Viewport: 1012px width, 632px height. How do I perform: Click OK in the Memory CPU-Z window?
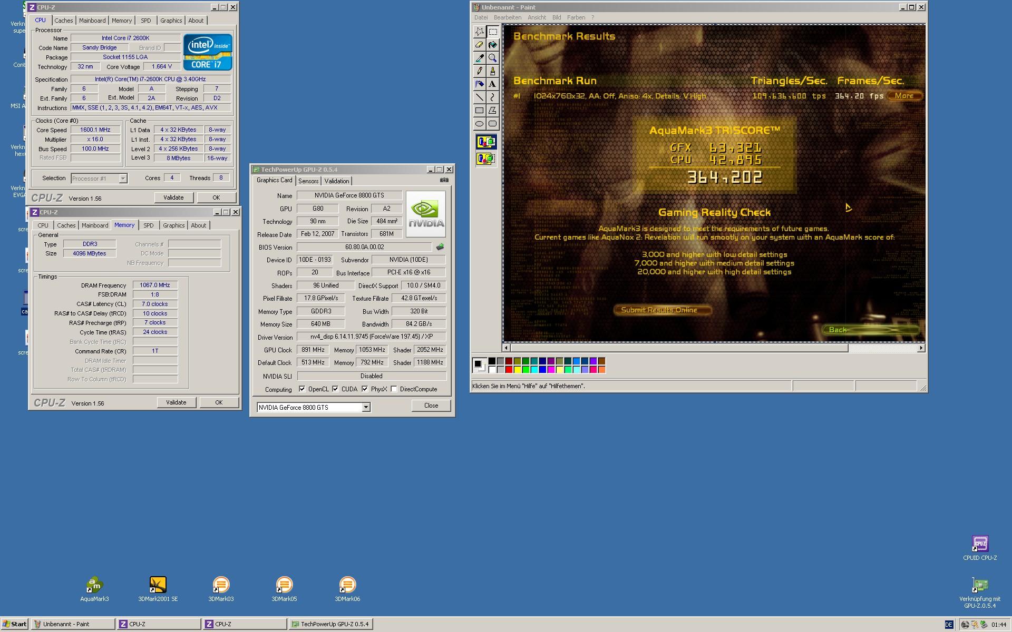tap(219, 402)
